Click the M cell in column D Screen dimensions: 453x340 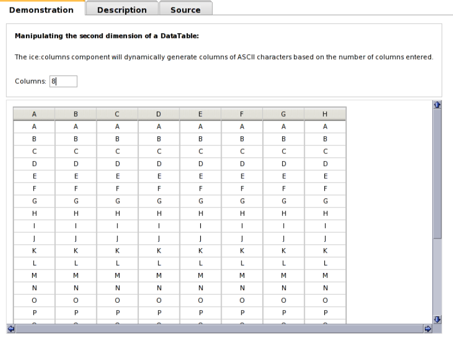[159, 275]
